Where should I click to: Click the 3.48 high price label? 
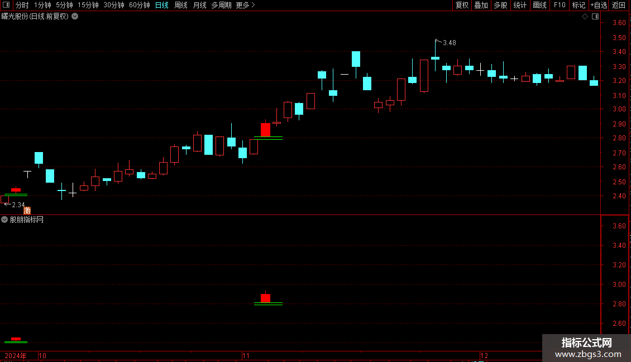(450, 43)
